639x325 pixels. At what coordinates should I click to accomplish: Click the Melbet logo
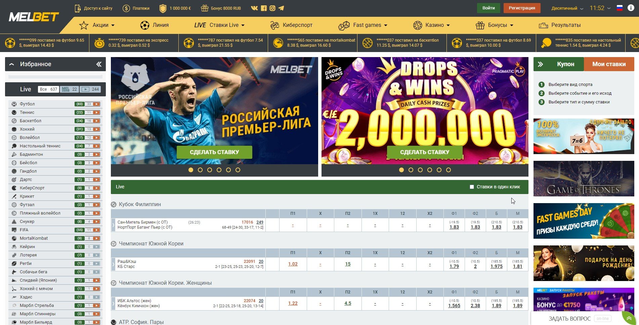[x=34, y=17]
